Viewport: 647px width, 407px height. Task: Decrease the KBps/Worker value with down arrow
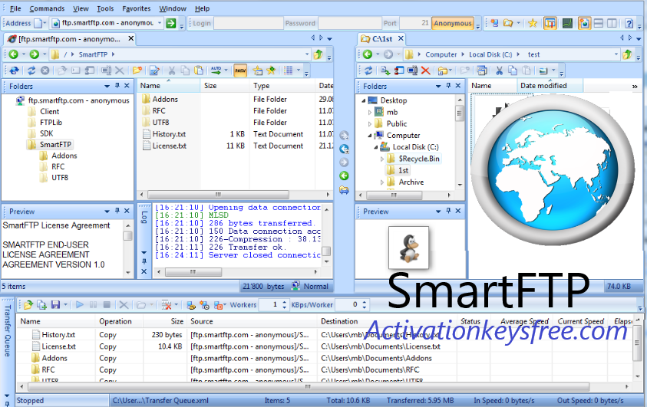click(364, 307)
